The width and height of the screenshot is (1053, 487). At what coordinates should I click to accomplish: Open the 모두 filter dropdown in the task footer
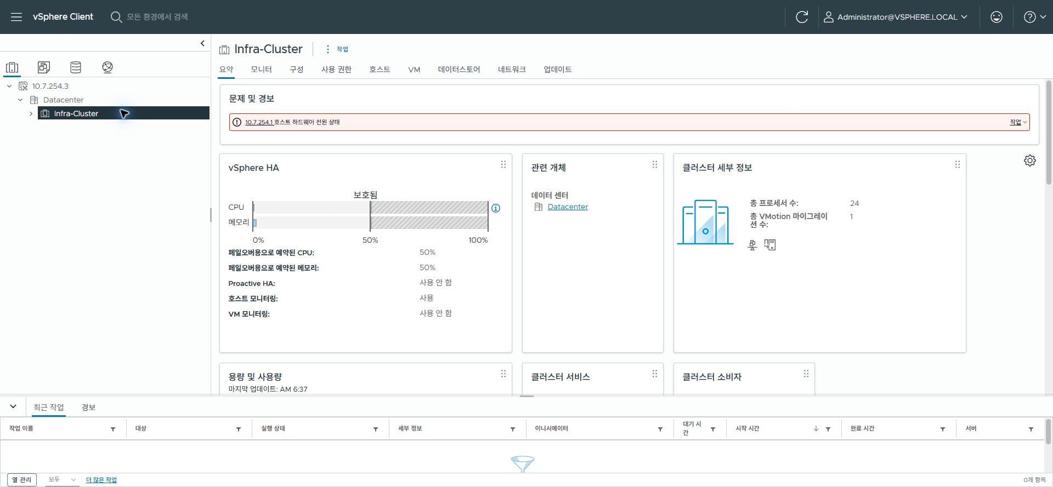click(x=61, y=480)
